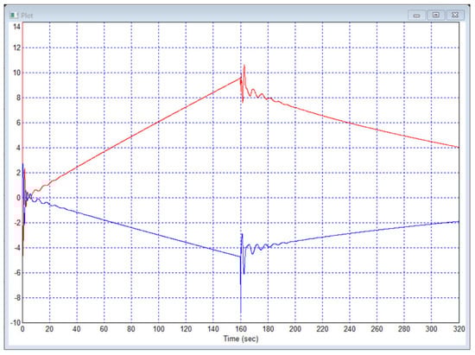
Task: Minimize the Plot window
Action: [417, 16]
